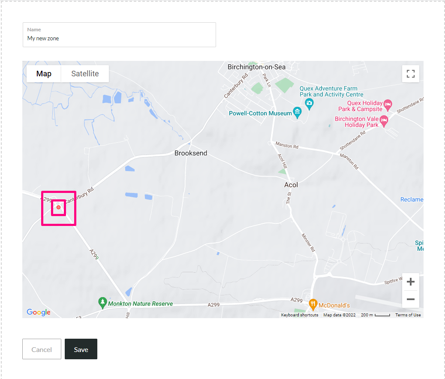Open the Keyboard shortcuts link
Image resolution: width=445 pixels, height=379 pixels.
tap(299, 315)
